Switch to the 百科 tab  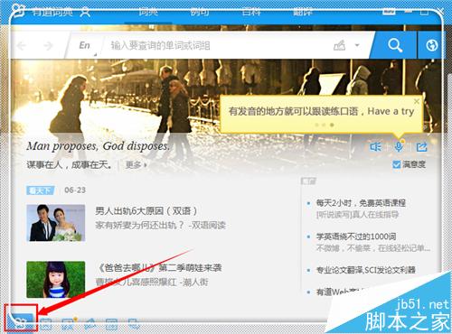(251, 12)
